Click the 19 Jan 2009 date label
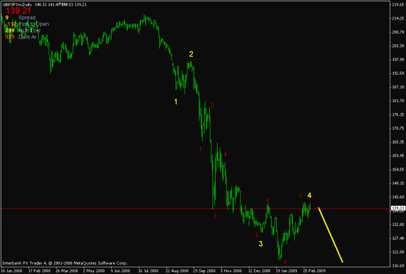 [287, 271]
